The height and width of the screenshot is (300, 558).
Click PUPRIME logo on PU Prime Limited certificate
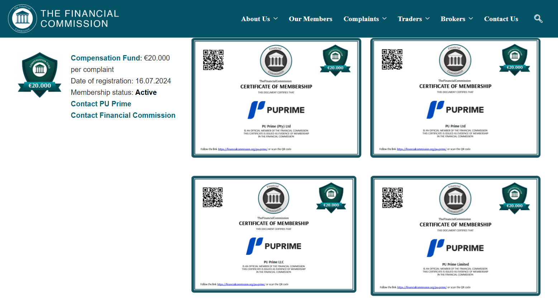[455, 248]
